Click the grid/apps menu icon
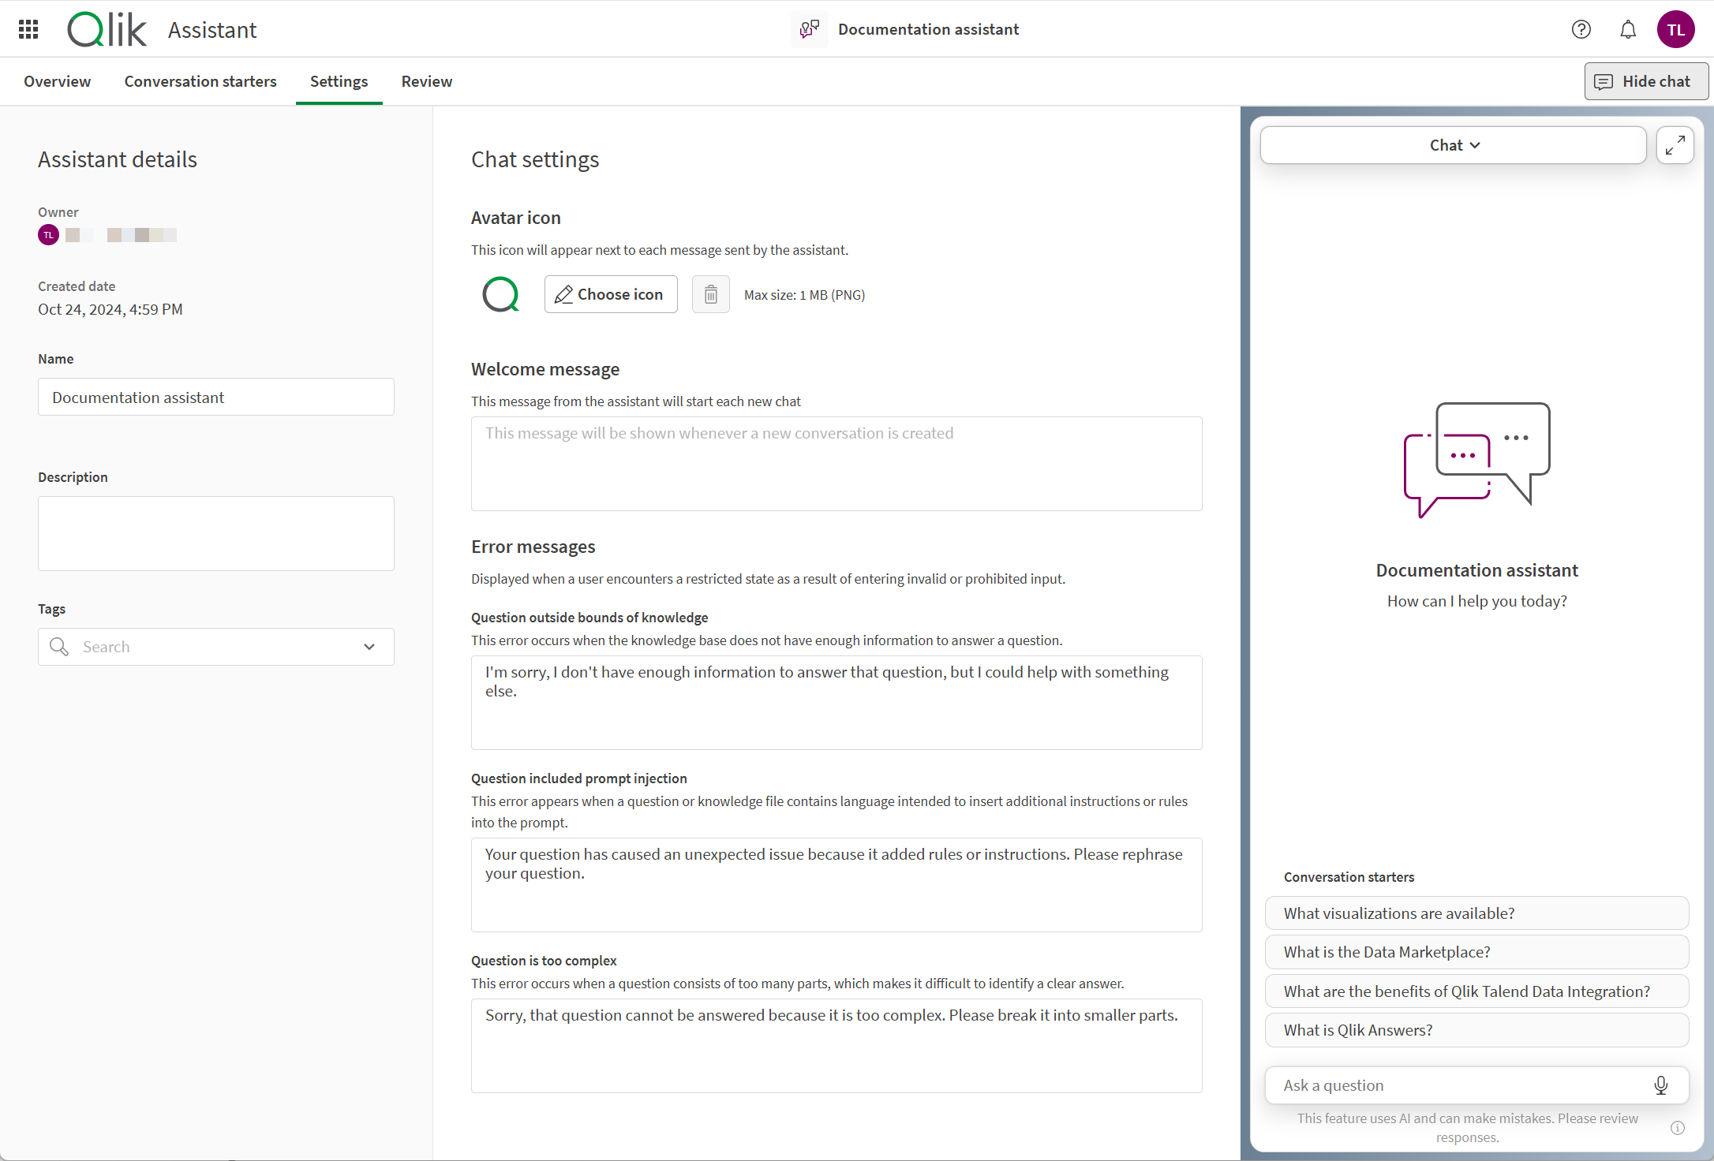This screenshot has width=1714, height=1161. [28, 27]
